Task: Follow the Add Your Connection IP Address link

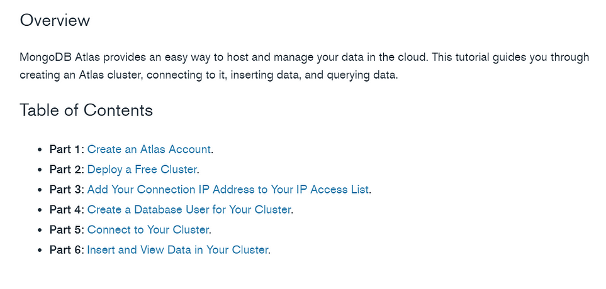Action: pyautogui.click(x=228, y=190)
